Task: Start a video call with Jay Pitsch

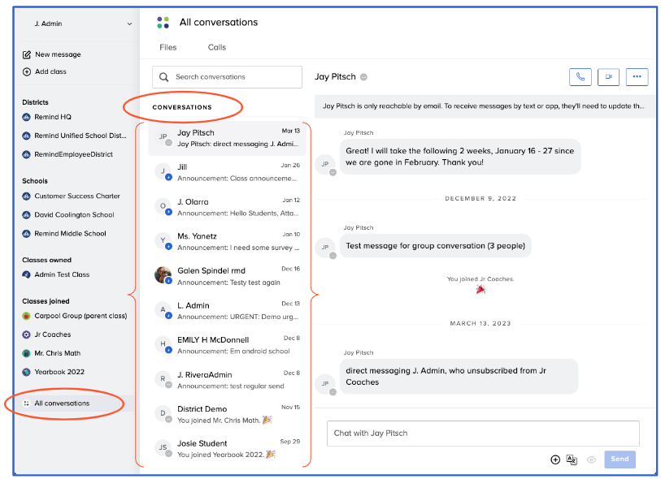Action: 608,77
